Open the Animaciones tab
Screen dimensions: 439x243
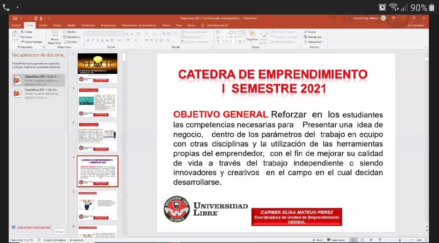coord(108,25)
